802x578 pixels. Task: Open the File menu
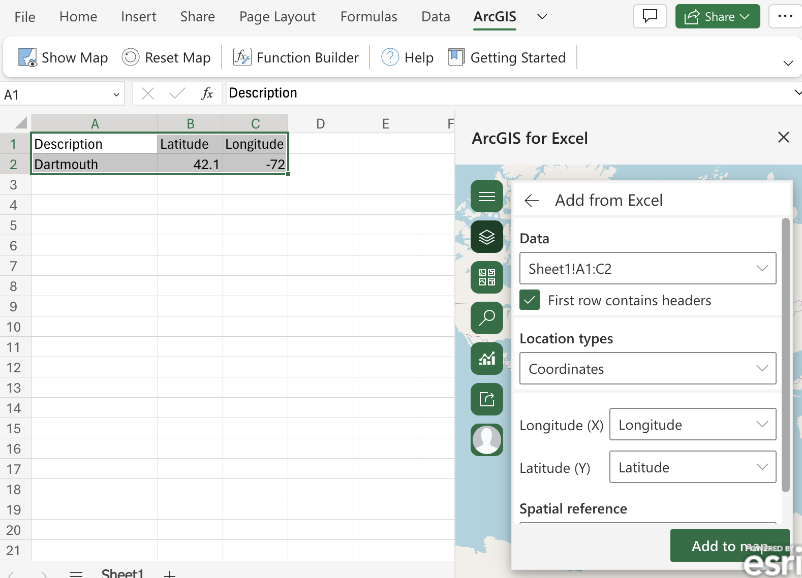coord(25,17)
